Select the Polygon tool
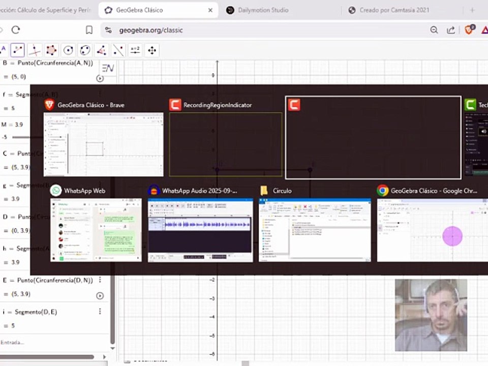 (51, 50)
